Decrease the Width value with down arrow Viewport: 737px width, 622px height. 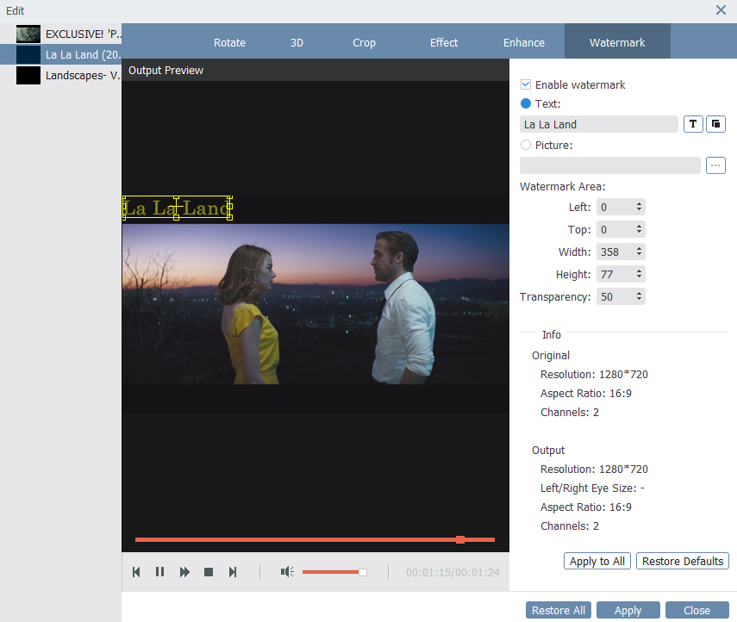[639, 254]
